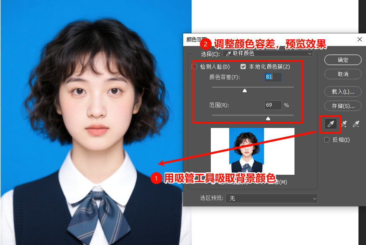This screenshot has height=245, width=366.
Task: Select the add-to-sample eyedropper (plus) tool
Action: [344, 124]
